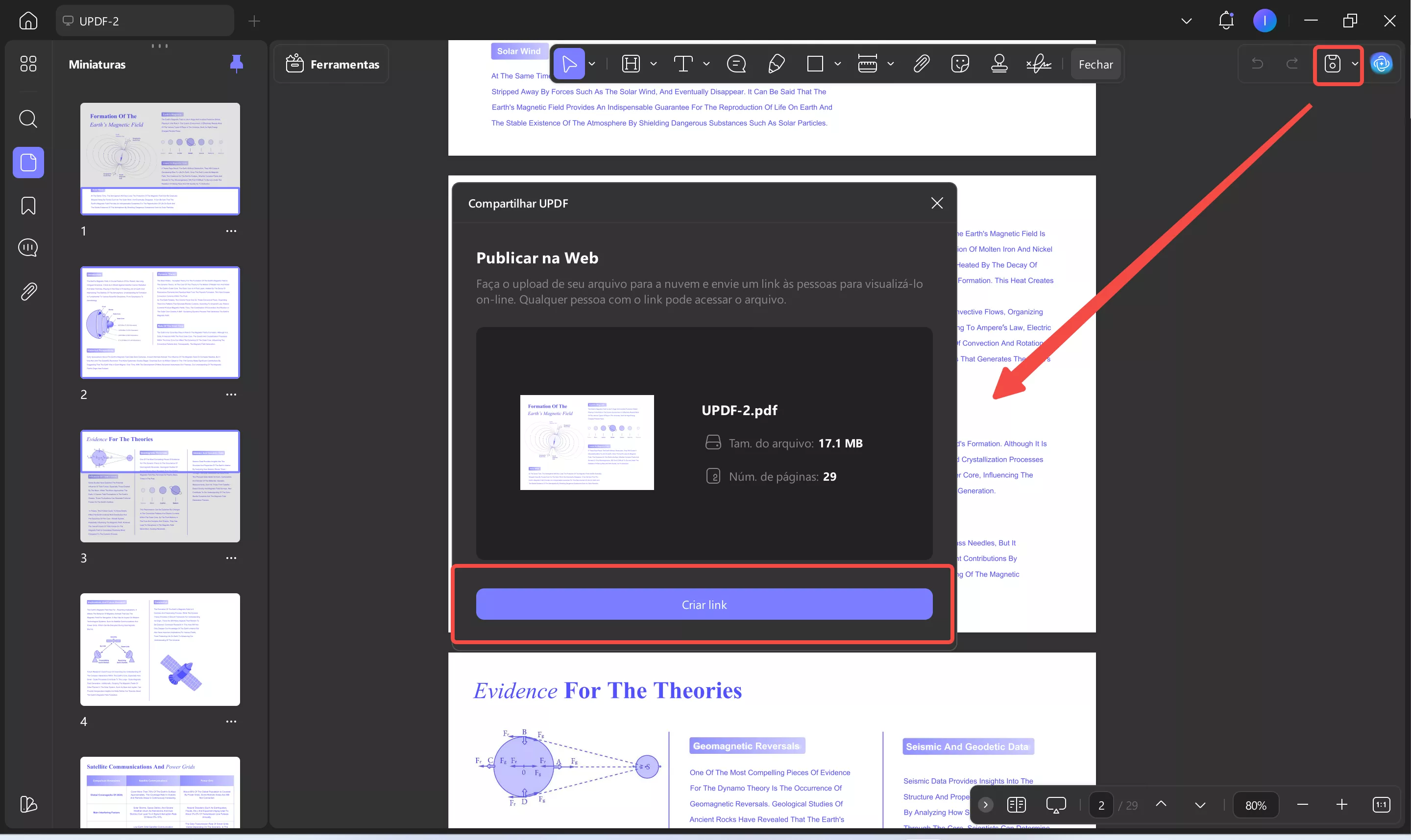This screenshot has width=1411, height=840.
Task: Open the signature tool
Action: [x=1038, y=64]
